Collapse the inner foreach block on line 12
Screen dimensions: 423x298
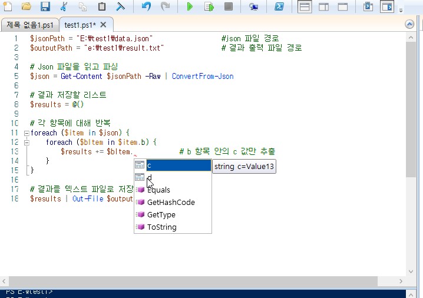coord(27,143)
